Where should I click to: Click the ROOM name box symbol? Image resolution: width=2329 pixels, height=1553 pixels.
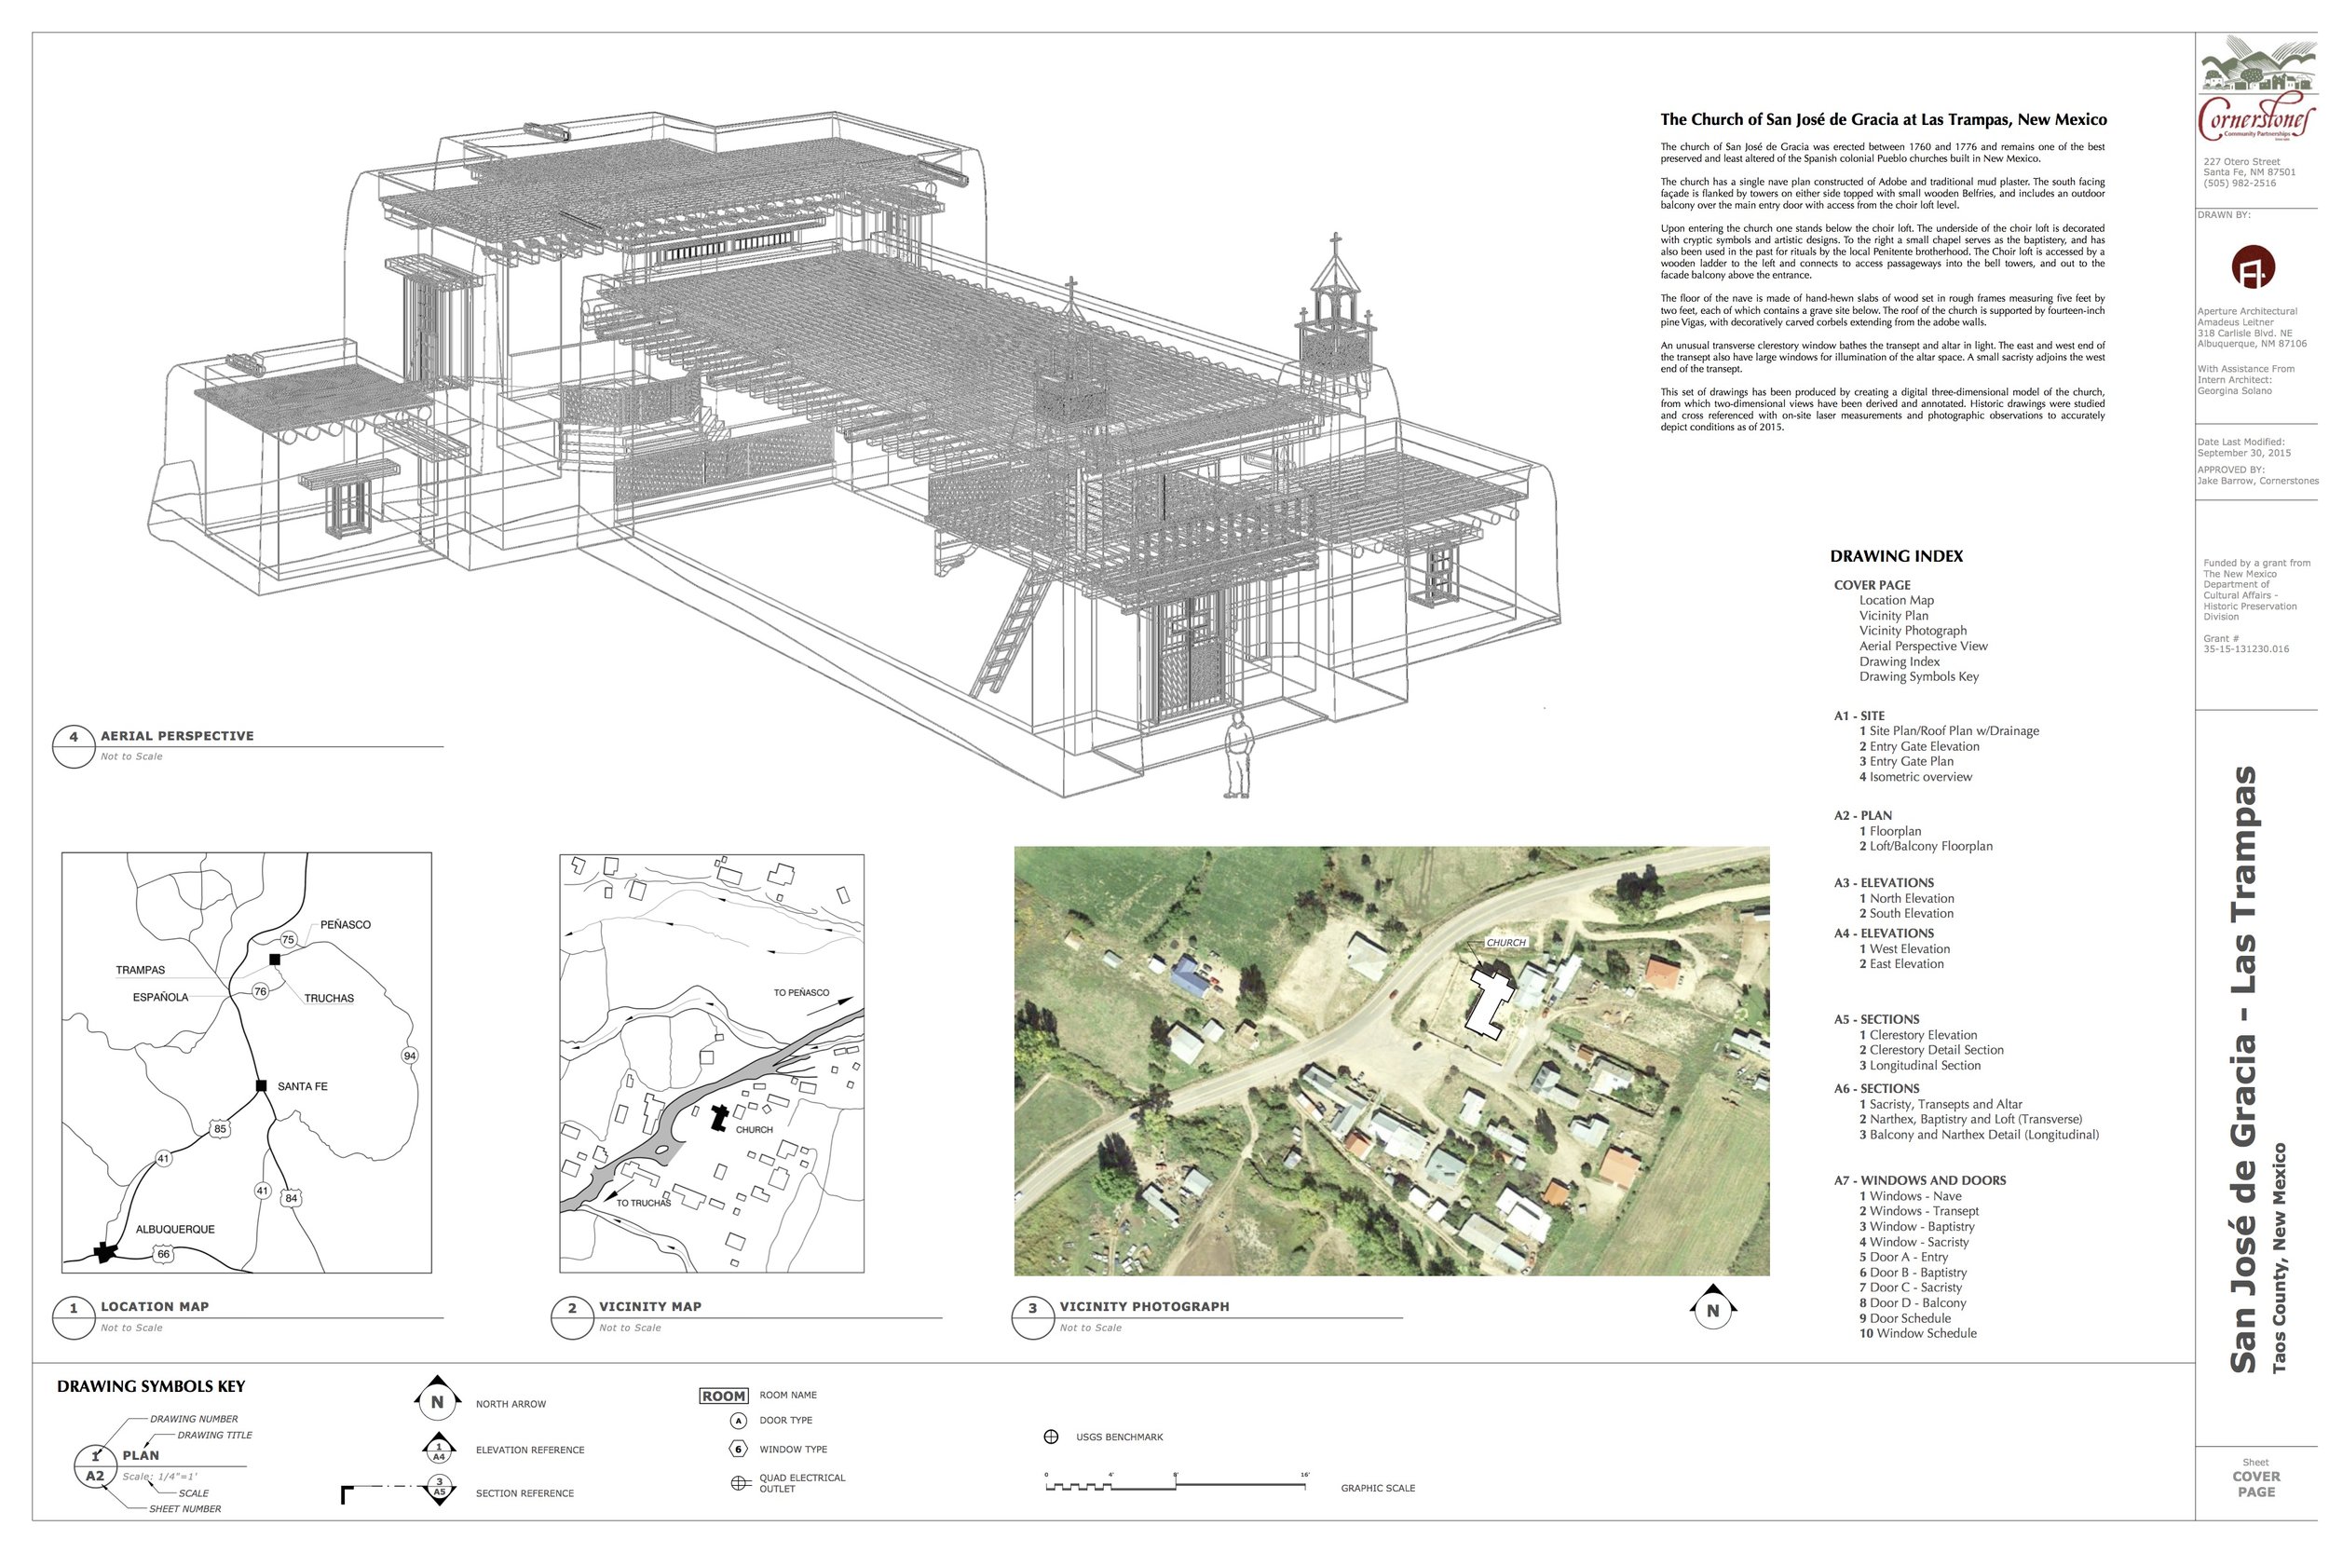724,1396
